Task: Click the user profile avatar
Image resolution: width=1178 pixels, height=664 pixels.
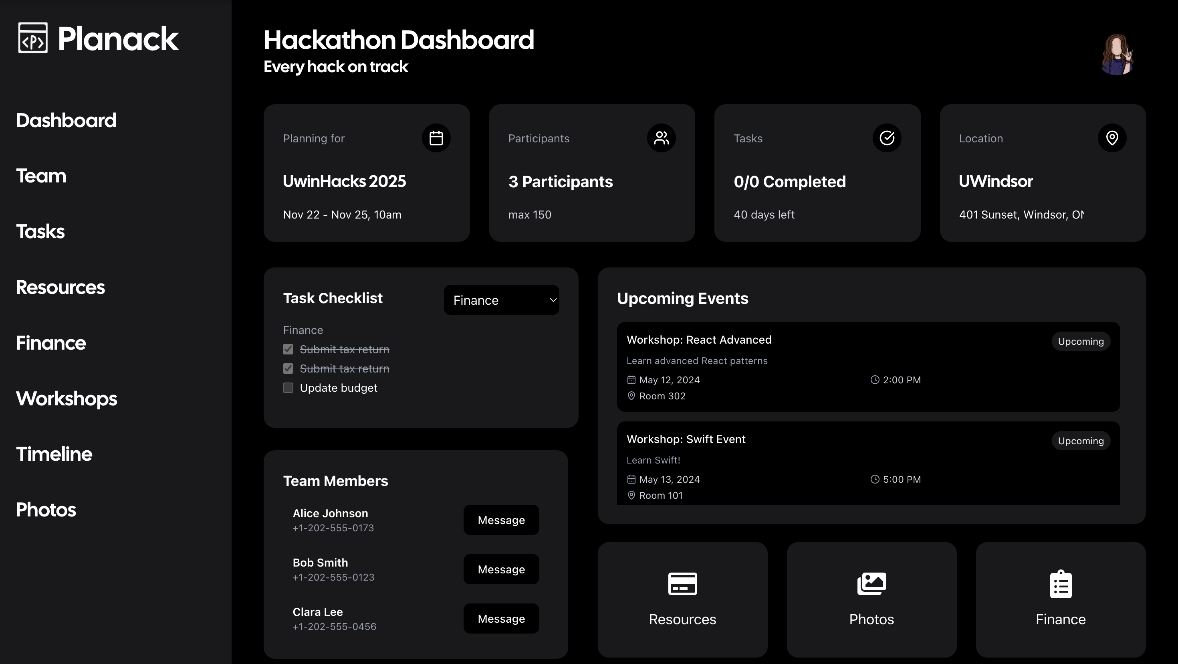Action: (1116, 55)
